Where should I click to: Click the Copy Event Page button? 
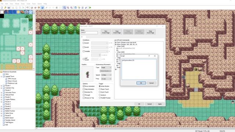[117, 32]
